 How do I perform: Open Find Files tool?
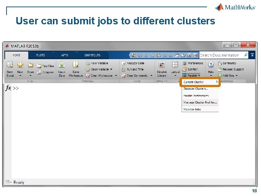click(x=46, y=66)
